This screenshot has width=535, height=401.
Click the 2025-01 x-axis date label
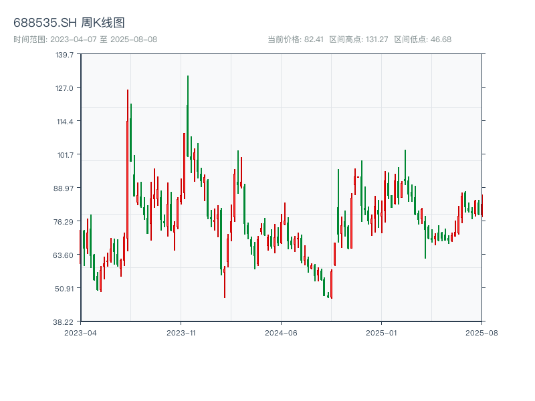click(381, 332)
